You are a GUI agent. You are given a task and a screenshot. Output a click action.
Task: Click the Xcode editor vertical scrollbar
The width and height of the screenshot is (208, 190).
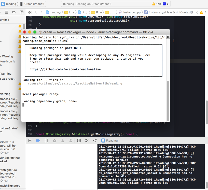(207, 112)
